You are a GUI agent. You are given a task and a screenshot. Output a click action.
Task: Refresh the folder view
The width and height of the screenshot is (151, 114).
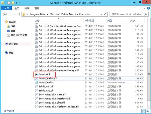pyautogui.click(x=105, y=14)
